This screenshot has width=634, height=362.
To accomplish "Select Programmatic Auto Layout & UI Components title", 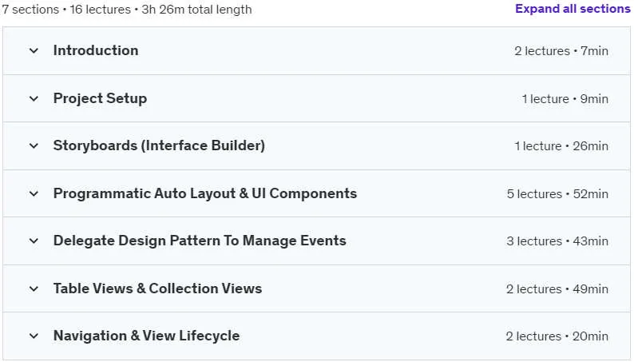I will (x=205, y=193).
